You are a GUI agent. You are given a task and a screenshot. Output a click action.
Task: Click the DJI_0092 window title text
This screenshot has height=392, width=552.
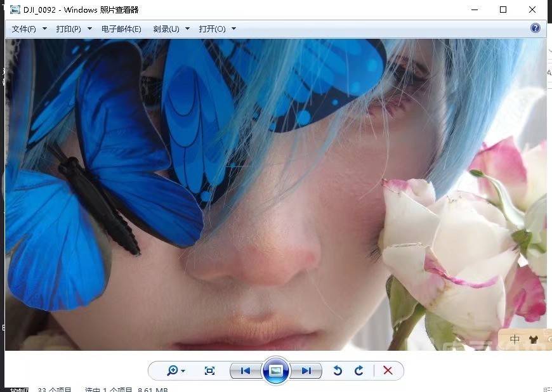[x=81, y=10]
